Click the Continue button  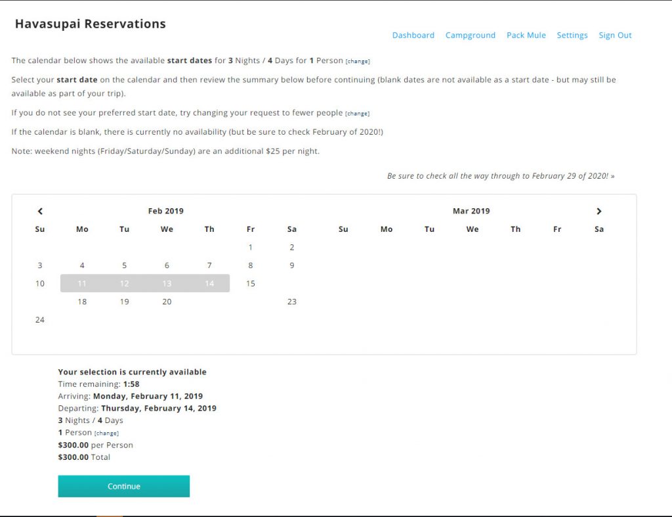tap(124, 486)
